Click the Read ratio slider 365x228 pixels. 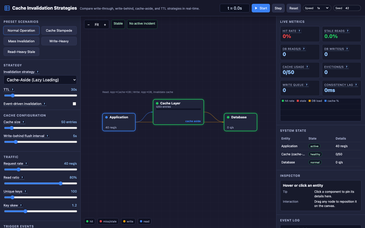coord(41,183)
